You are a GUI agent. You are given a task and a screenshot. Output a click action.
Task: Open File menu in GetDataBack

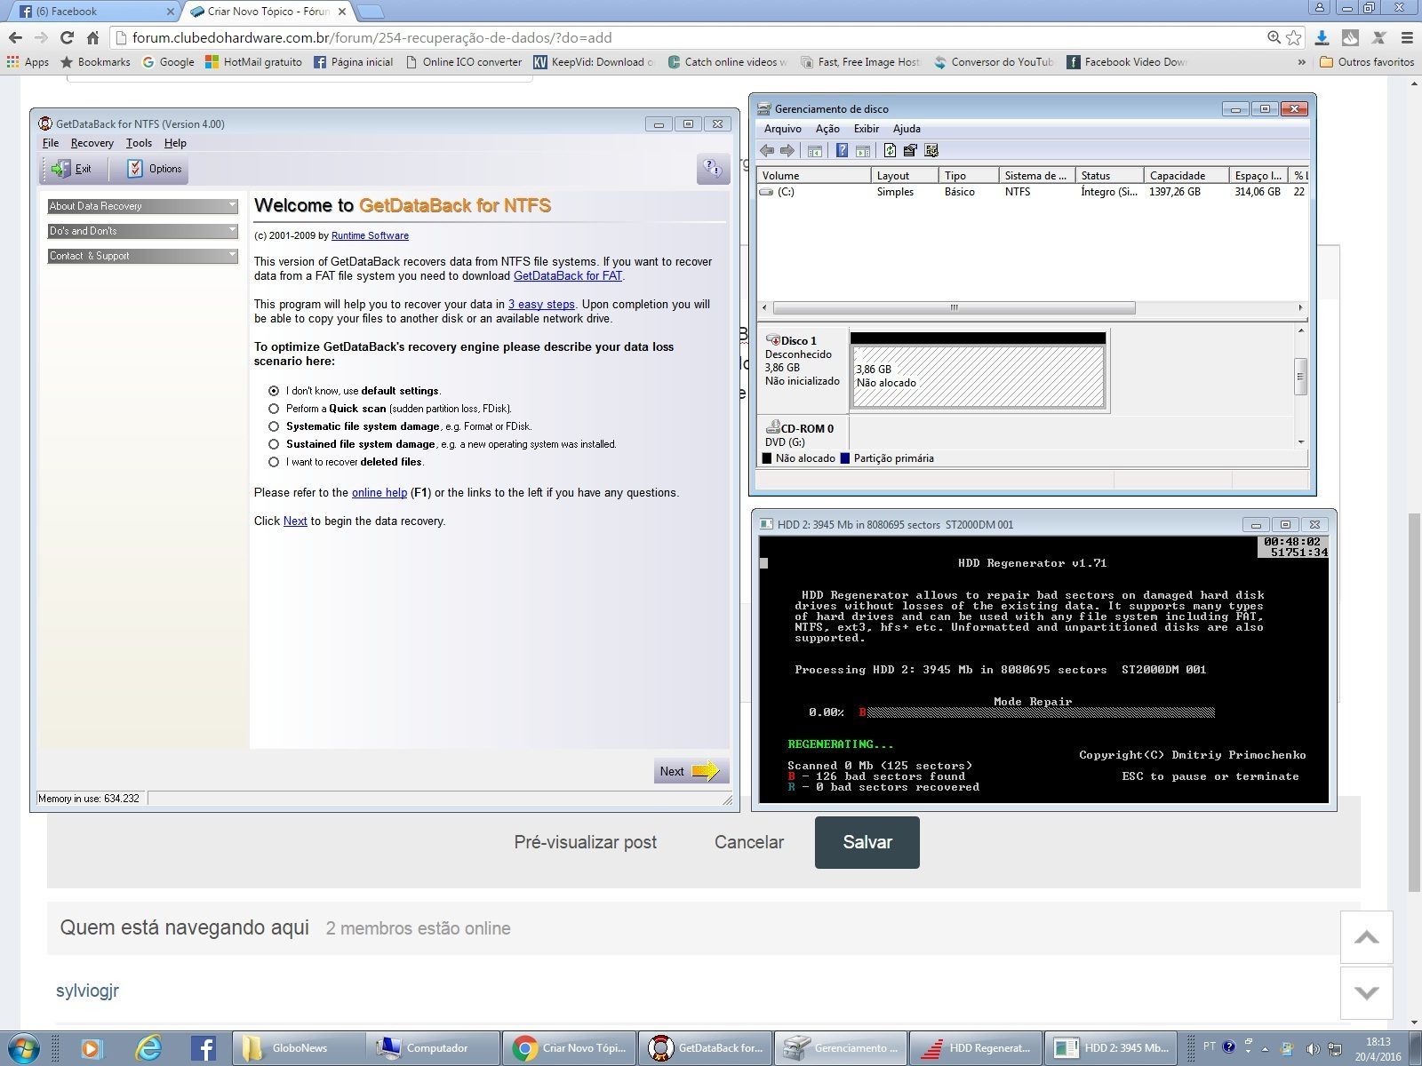51,143
